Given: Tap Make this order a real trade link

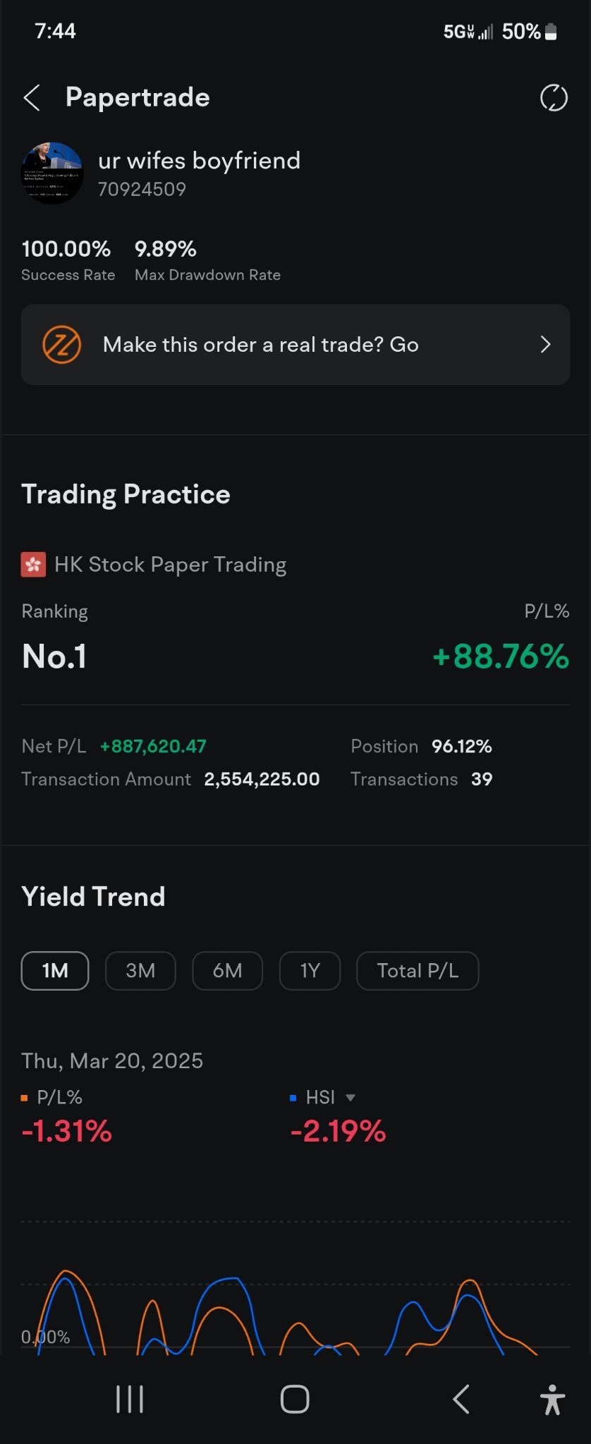Looking at the screenshot, I should click(x=261, y=345).
